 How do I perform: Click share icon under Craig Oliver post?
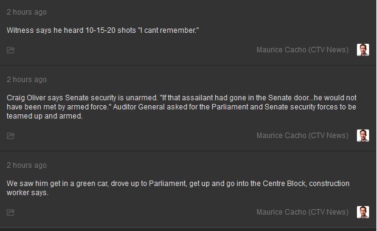tap(10, 136)
